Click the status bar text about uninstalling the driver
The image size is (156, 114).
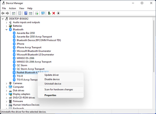[x=23, y=112]
